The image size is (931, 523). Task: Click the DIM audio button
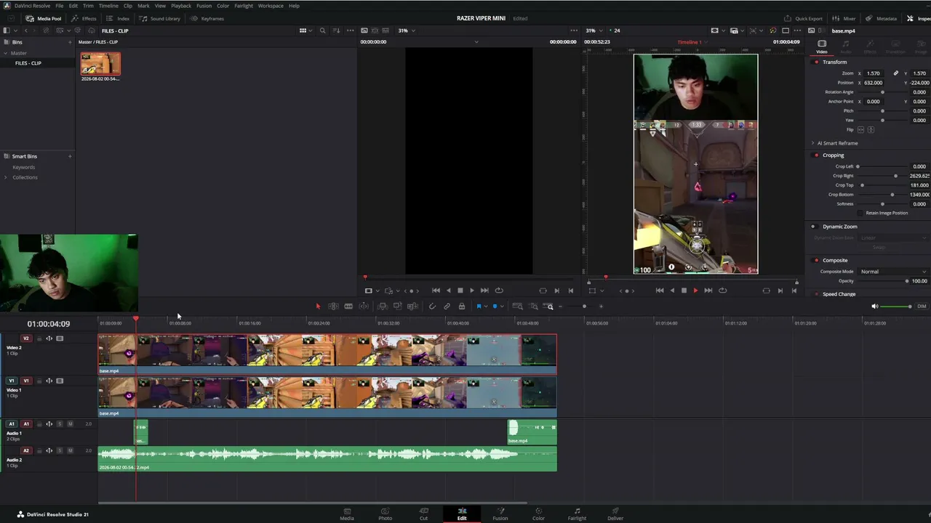pyautogui.click(x=922, y=307)
